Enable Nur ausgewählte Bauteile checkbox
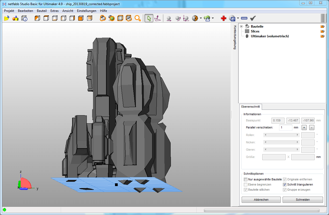This screenshot has height=215, width=329. coord(245,179)
